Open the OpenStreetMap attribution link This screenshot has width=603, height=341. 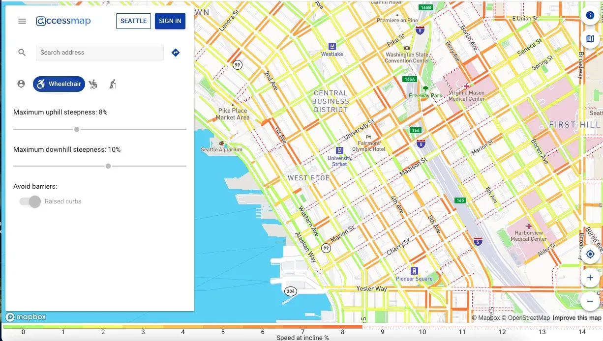coord(526,318)
